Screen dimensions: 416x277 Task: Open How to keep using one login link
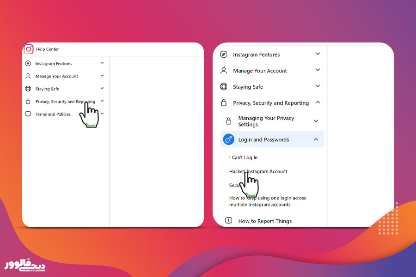[x=268, y=201]
